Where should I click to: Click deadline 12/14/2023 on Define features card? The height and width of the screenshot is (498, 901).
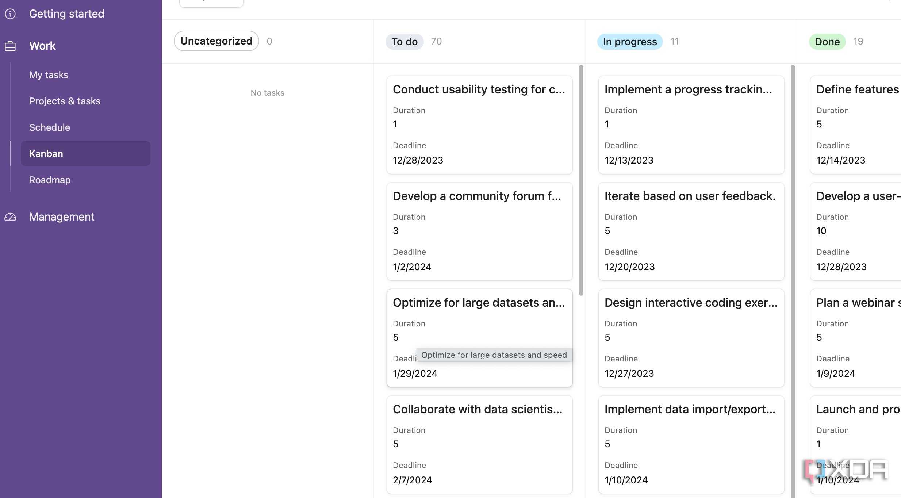(841, 160)
